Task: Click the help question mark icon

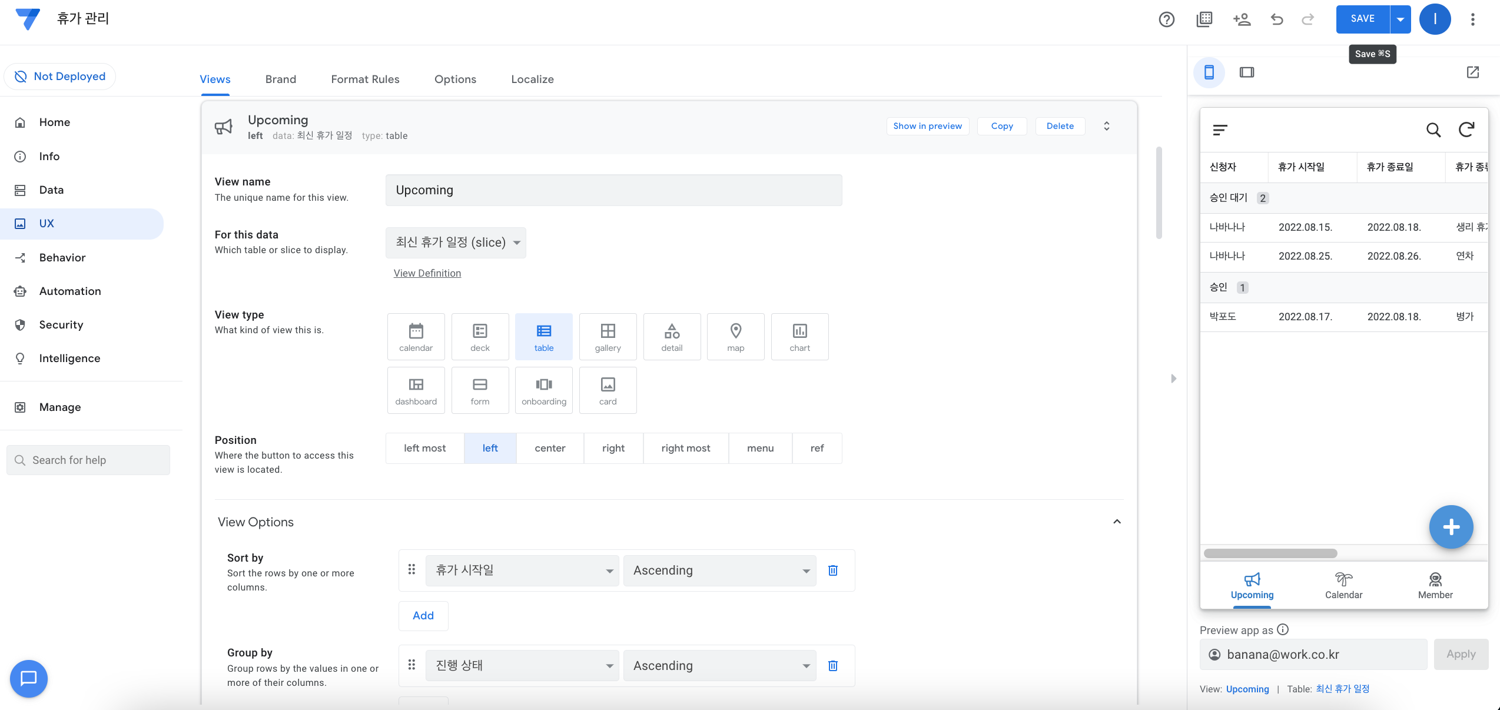Action: [x=1166, y=19]
